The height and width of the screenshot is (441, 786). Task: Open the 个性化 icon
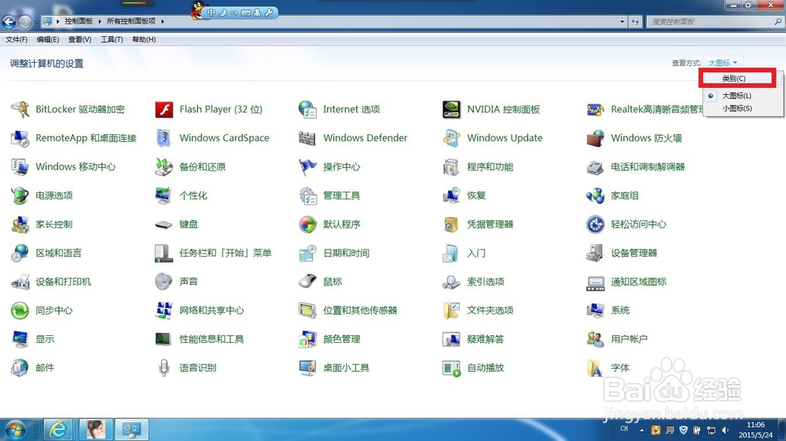[x=164, y=195]
